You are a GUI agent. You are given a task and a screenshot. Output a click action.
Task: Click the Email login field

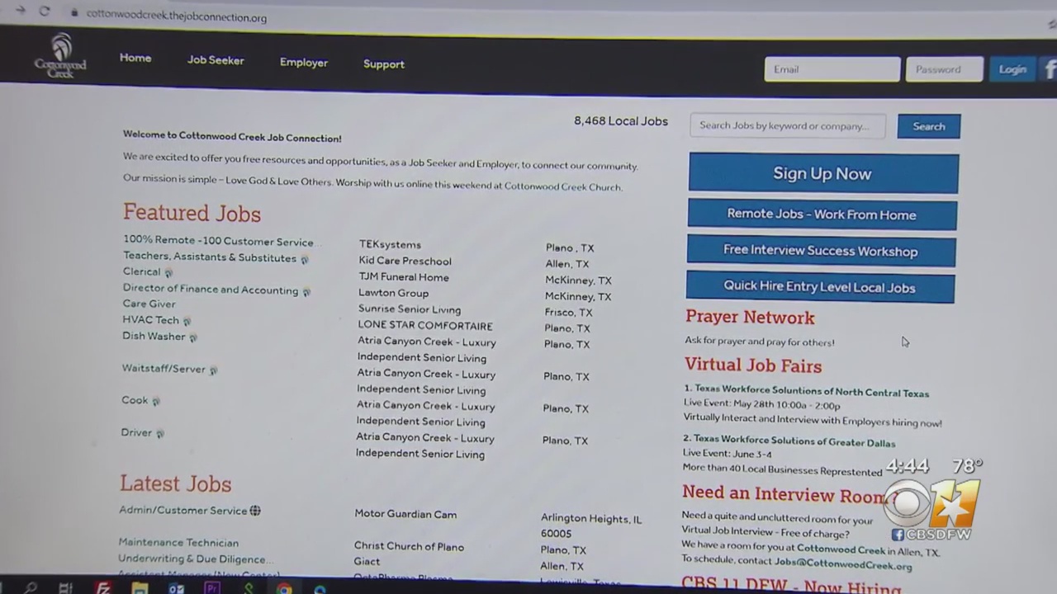832,69
